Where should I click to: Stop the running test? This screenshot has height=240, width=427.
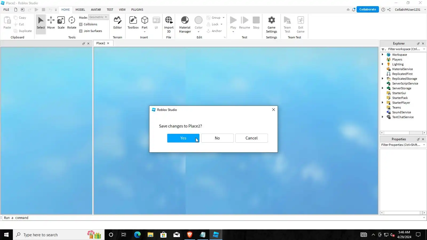256,23
